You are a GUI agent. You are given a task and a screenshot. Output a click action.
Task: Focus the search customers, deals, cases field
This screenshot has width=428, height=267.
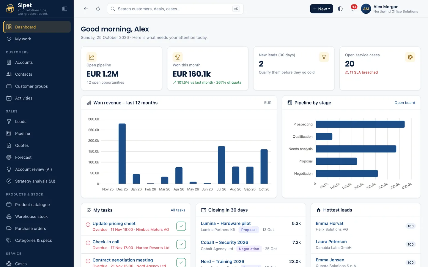tap(175, 9)
